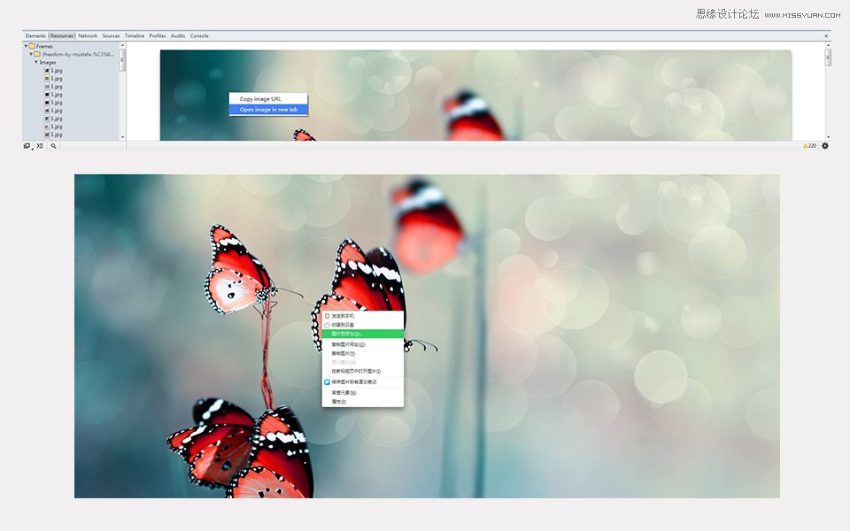This screenshot has width=850, height=531.
Task: Click the cloud icon beside 收藏到云盘
Action: tap(327, 325)
